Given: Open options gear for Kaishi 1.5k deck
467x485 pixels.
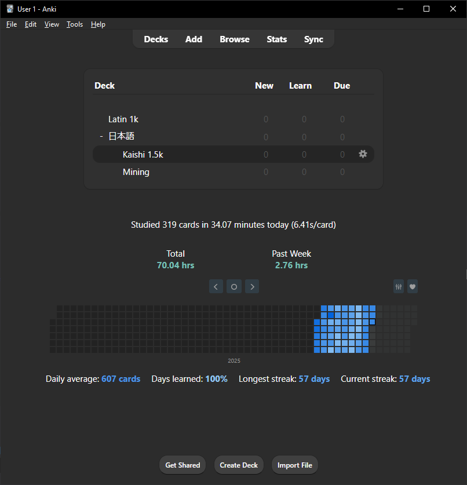Looking at the screenshot, I should [363, 154].
